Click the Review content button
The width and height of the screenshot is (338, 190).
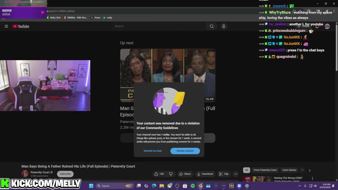(x=185, y=151)
